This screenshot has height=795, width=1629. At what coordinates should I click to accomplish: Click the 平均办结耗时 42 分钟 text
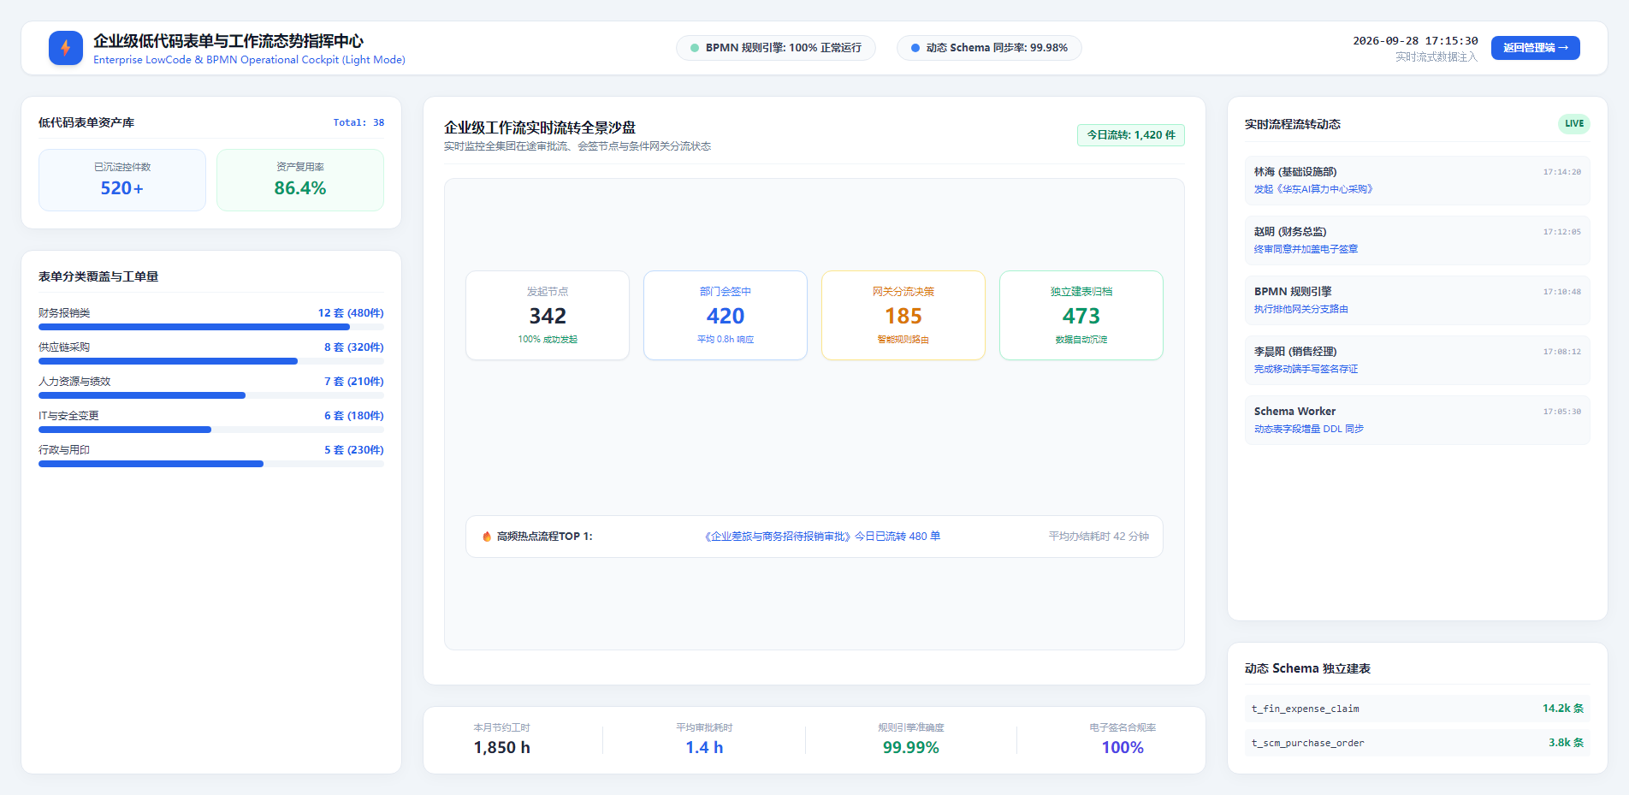[x=1099, y=537]
